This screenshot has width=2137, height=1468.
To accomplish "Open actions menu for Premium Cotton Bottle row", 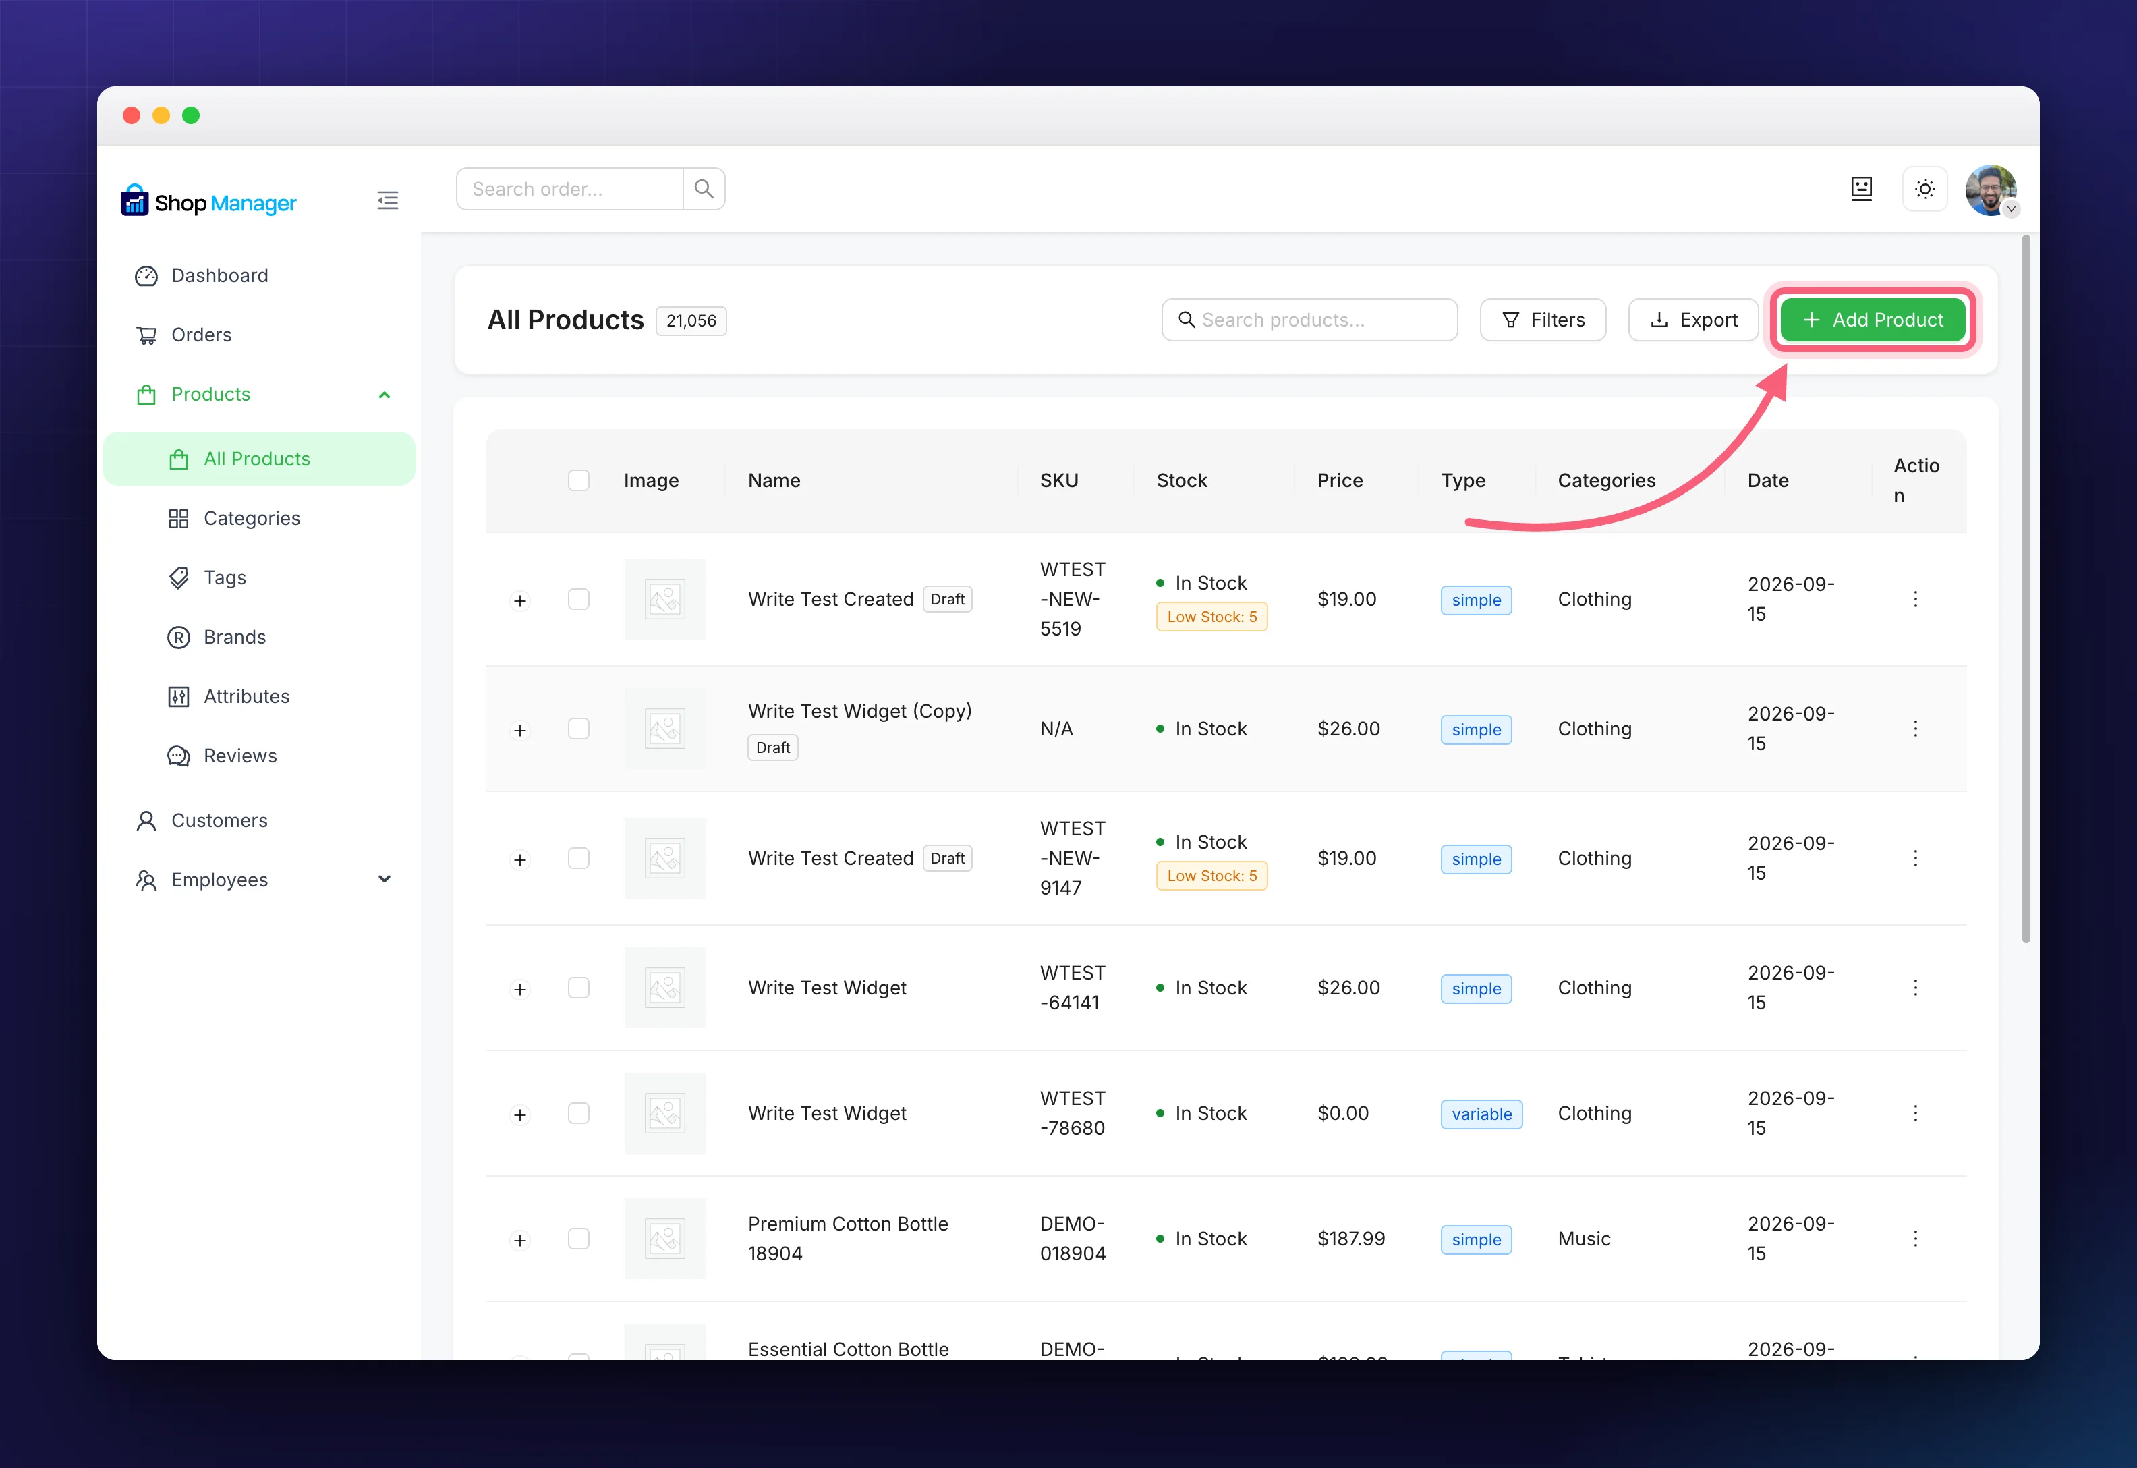I will pyautogui.click(x=1915, y=1239).
